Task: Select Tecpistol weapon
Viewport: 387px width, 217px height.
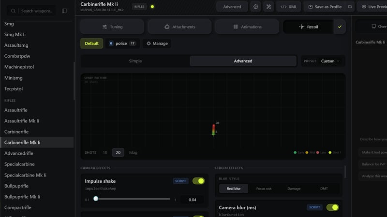Action: pyautogui.click(x=14, y=89)
